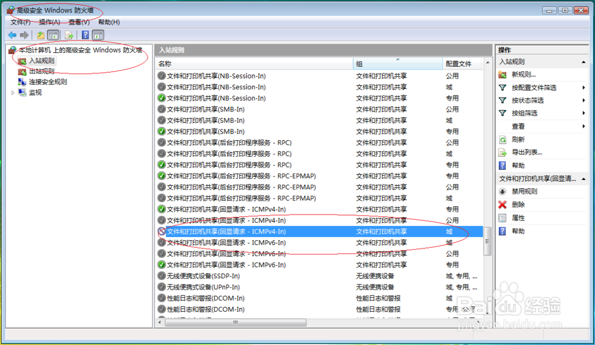Screen dimensions: 595x345
Task: Click the back navigation arrow icon
Action: click(x=11, y=35)
